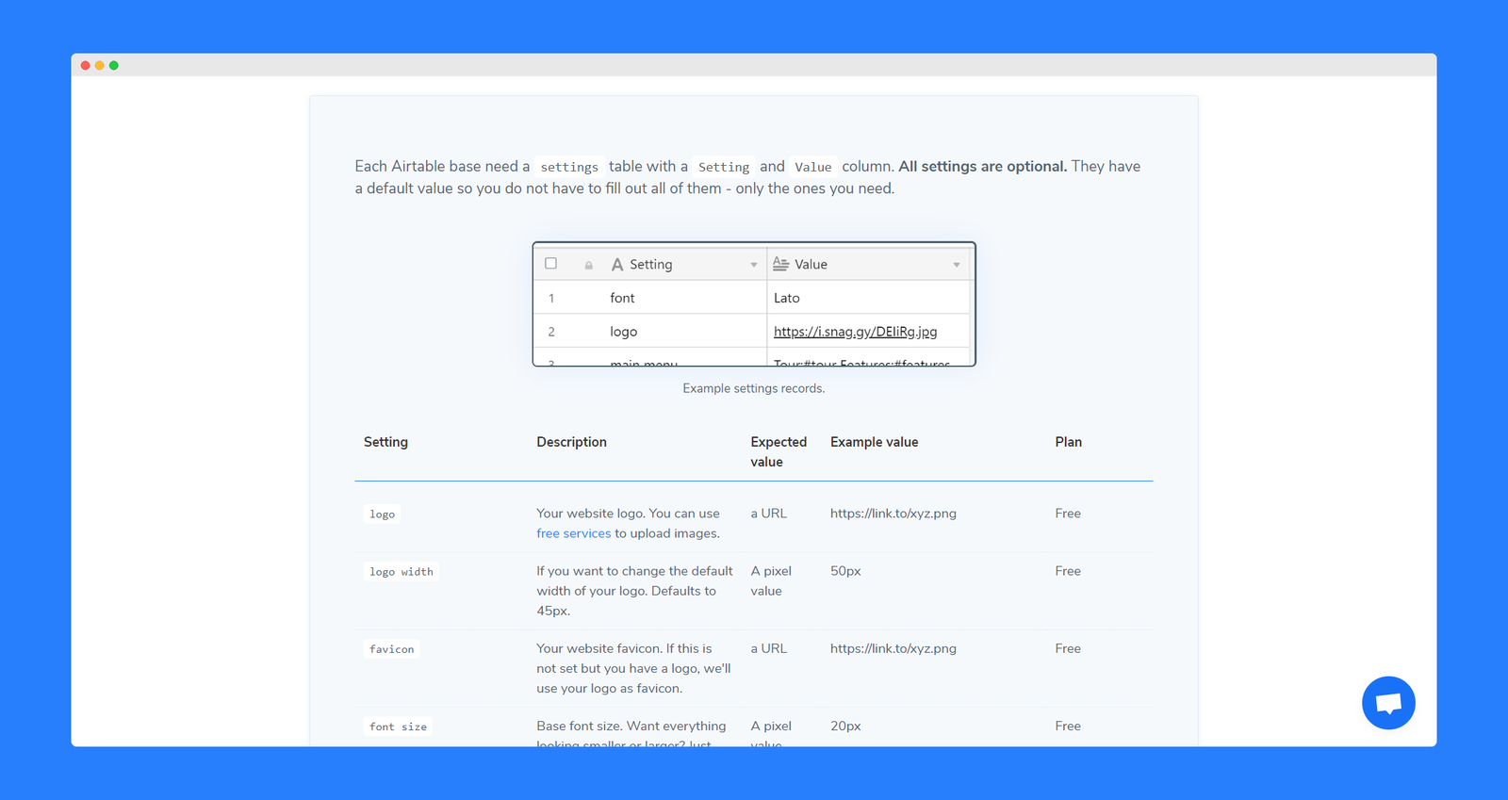Viewport: 1508px width, 800px height.
Task: Click https://link.to/xyz.png in the logo row
Action: coord(893,514)
